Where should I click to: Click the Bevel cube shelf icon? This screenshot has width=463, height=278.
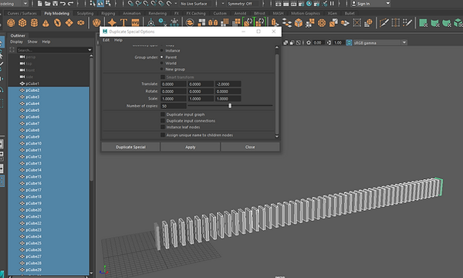point(299,22)
